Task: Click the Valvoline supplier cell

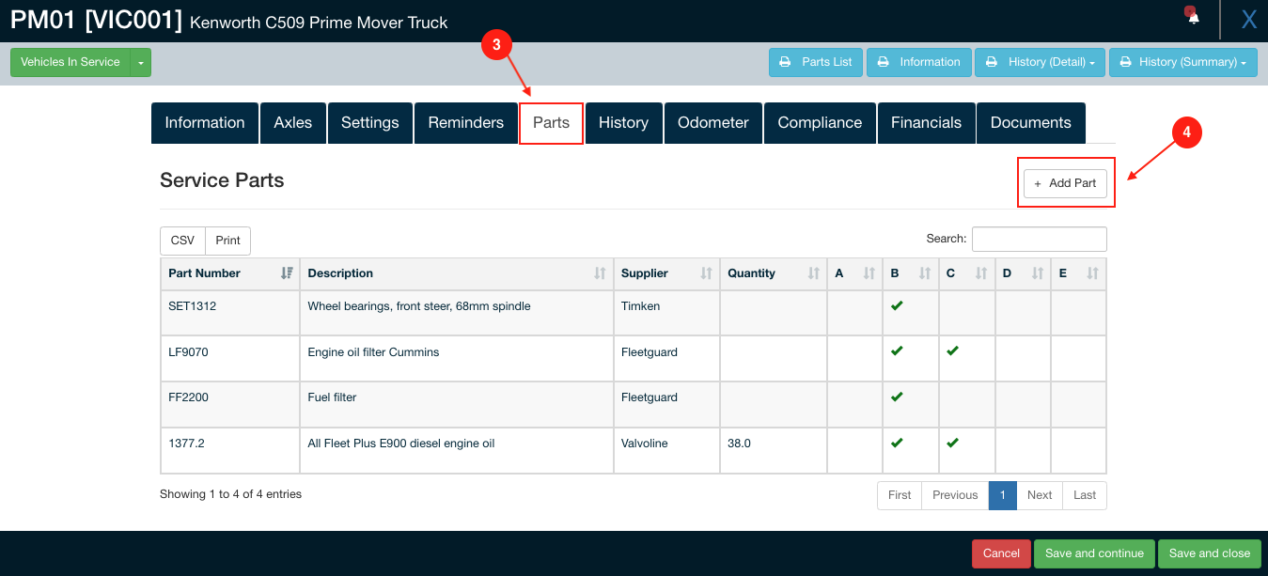Action: [x=666, y=451]
